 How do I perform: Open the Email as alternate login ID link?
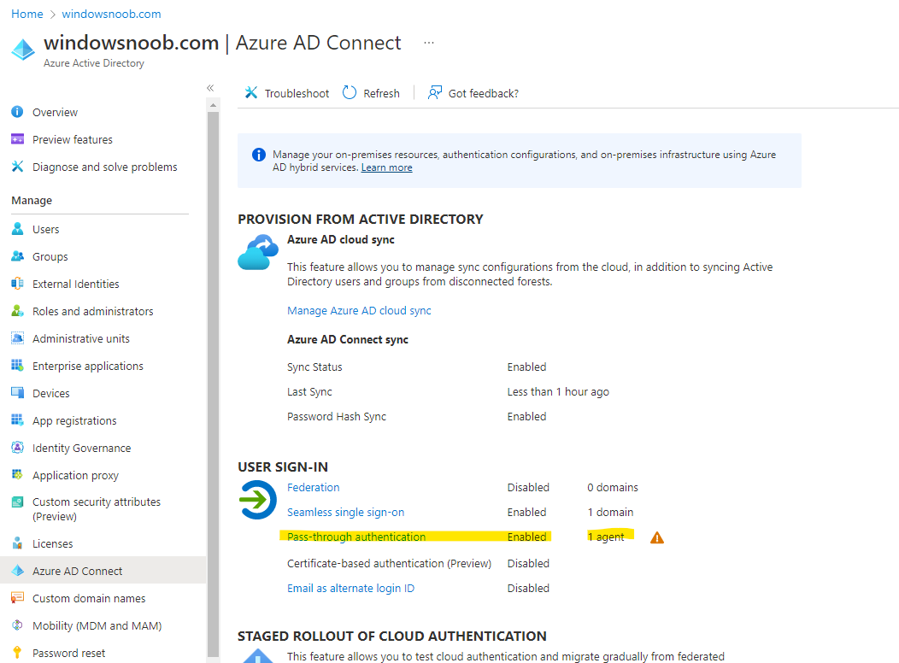click(x=350, y=588)
